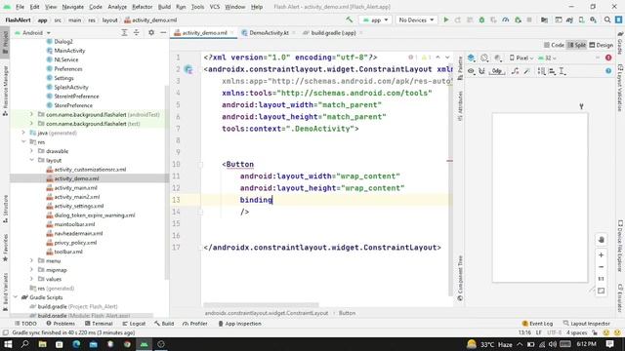Click the Infer Constraints magic wand icon
Image resolution: width=625 pixels, height=351 pixels.
(527, 71)
